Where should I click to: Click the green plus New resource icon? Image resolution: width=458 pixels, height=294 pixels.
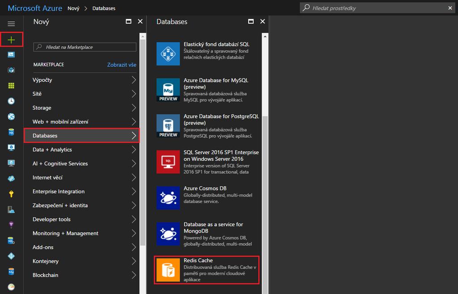pyautogui.click(x=11, y=40)
